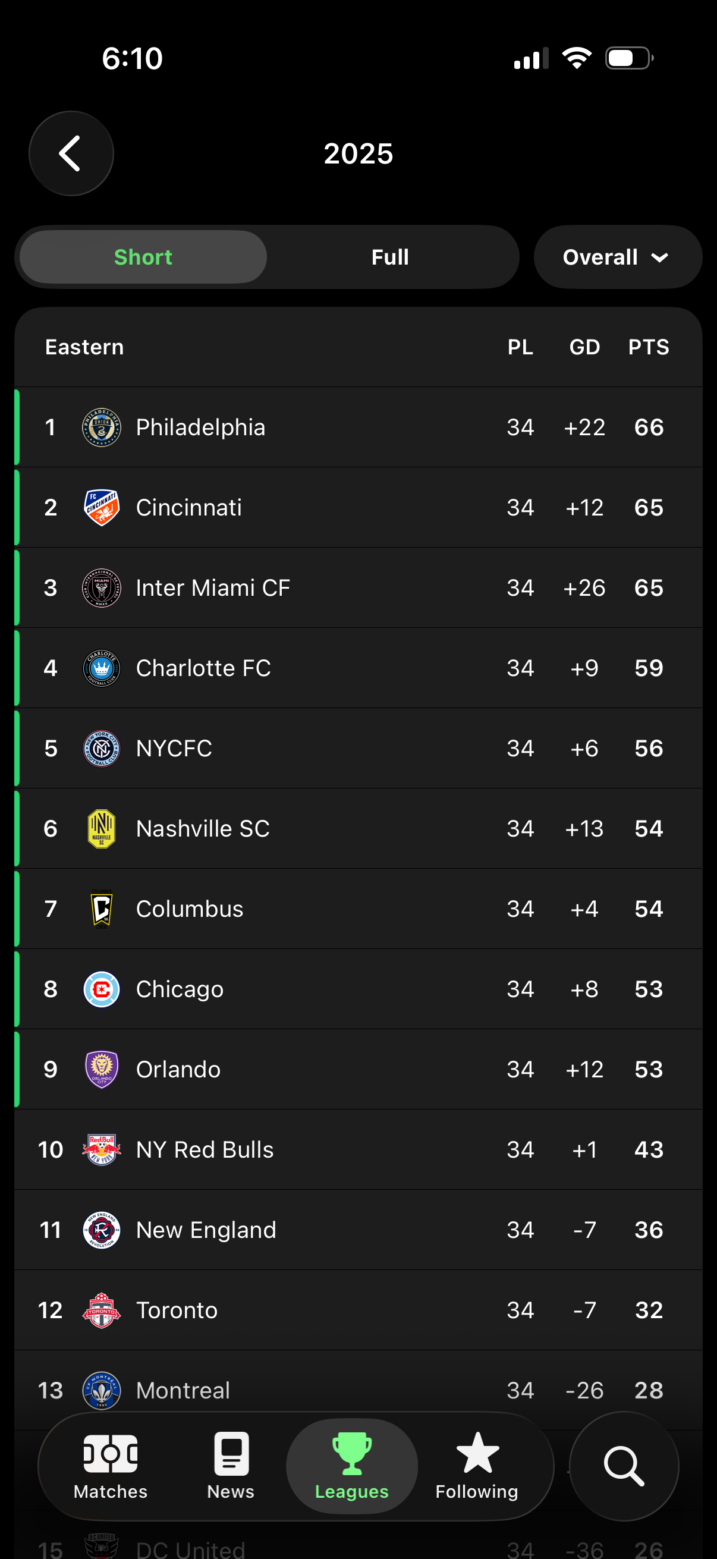717x1559 pixels.
Task: Switch to the Full table view
Action: (390, 257)
